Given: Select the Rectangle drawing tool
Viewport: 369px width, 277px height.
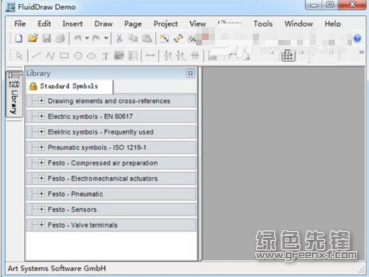Looking at the screenshot, I should tap(64, 56).
